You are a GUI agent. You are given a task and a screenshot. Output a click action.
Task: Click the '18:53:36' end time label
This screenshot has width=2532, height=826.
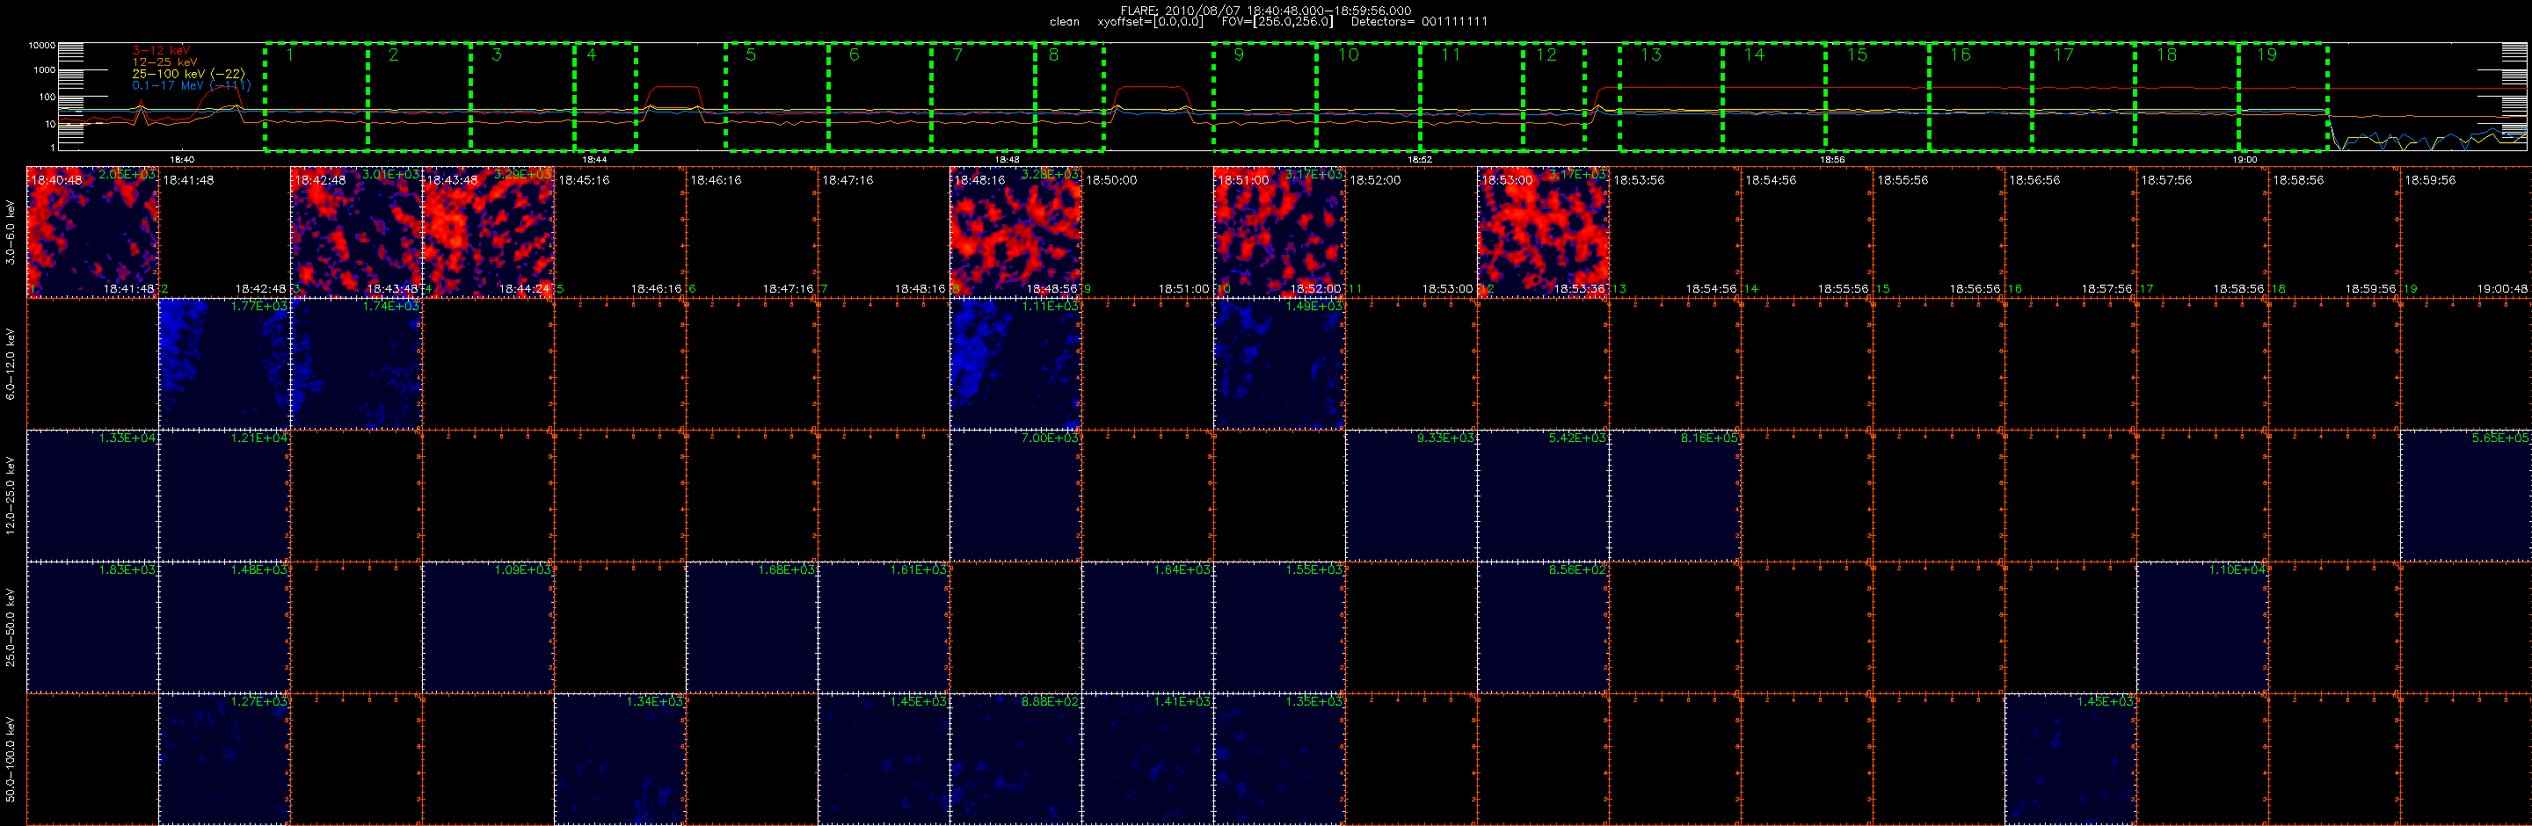(x=1580, y=289)
